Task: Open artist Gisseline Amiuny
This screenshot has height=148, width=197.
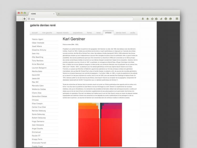Action: 39,50
